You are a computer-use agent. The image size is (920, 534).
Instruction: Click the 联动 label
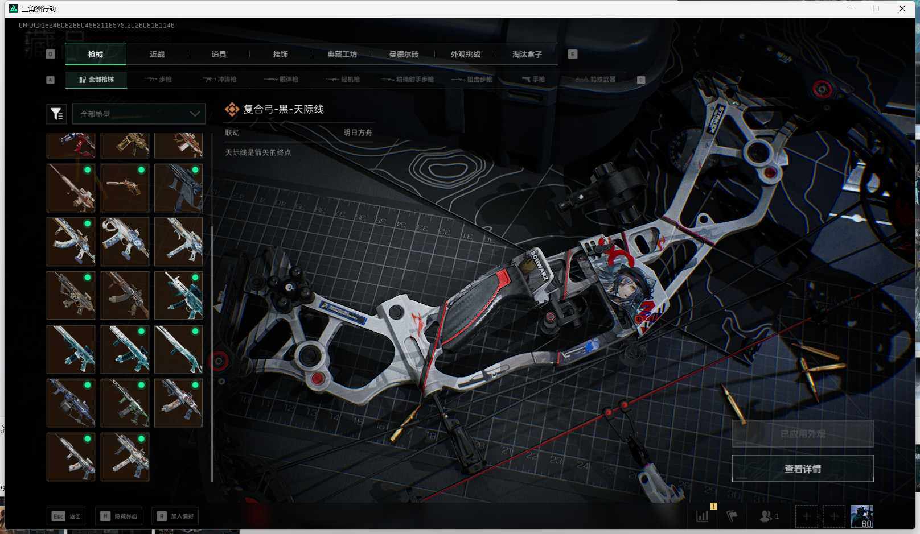(232, 133)
